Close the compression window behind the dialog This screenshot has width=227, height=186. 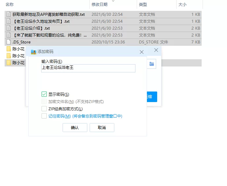(156, 50)
